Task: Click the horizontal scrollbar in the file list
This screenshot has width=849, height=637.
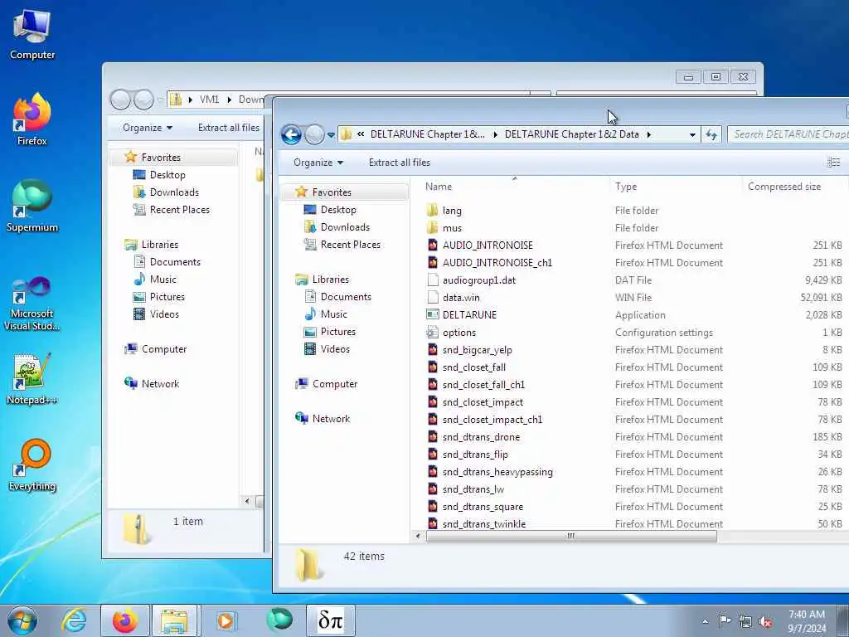Action: tap(570, 537)
